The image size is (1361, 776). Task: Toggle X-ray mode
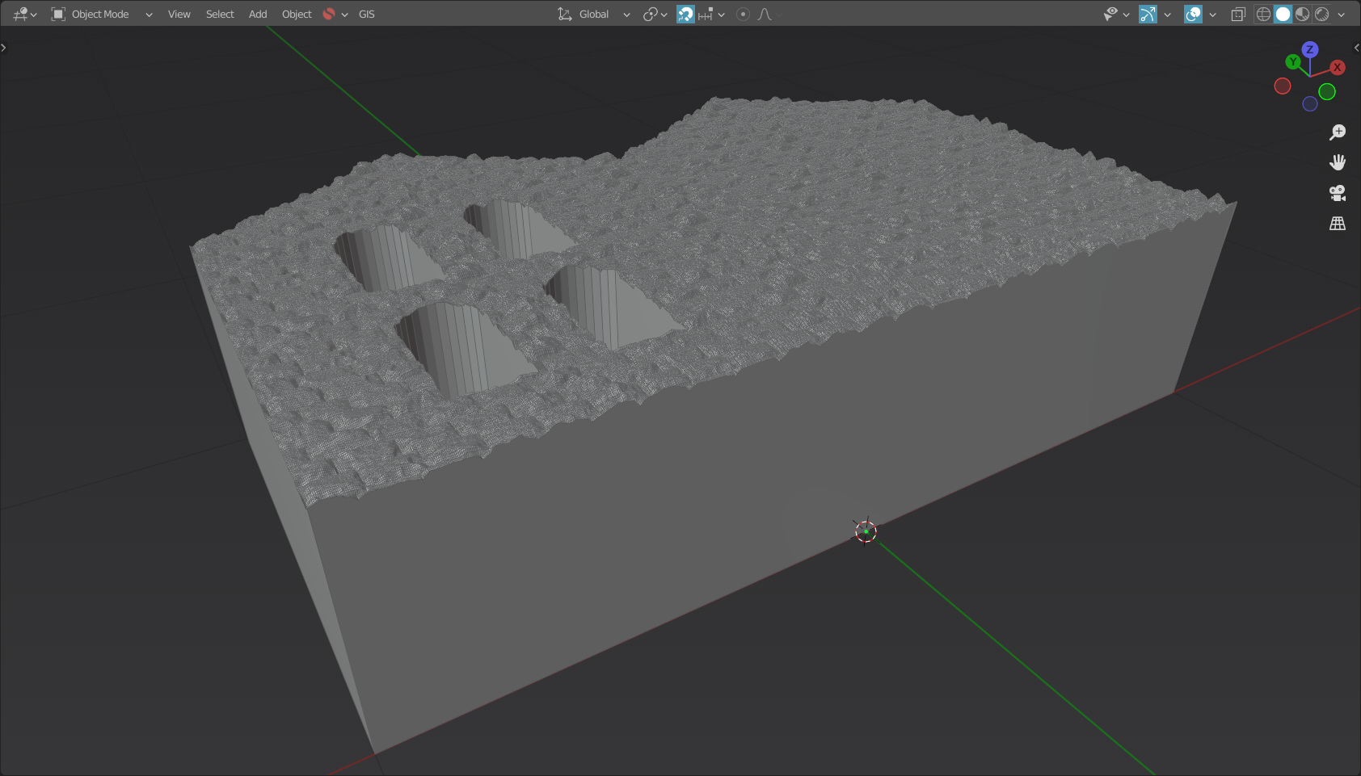[x=1238, y=14]
